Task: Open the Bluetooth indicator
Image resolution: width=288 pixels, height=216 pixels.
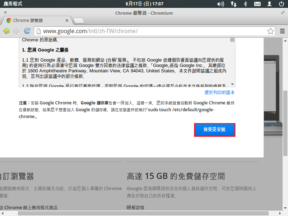Action: (246, 4)
